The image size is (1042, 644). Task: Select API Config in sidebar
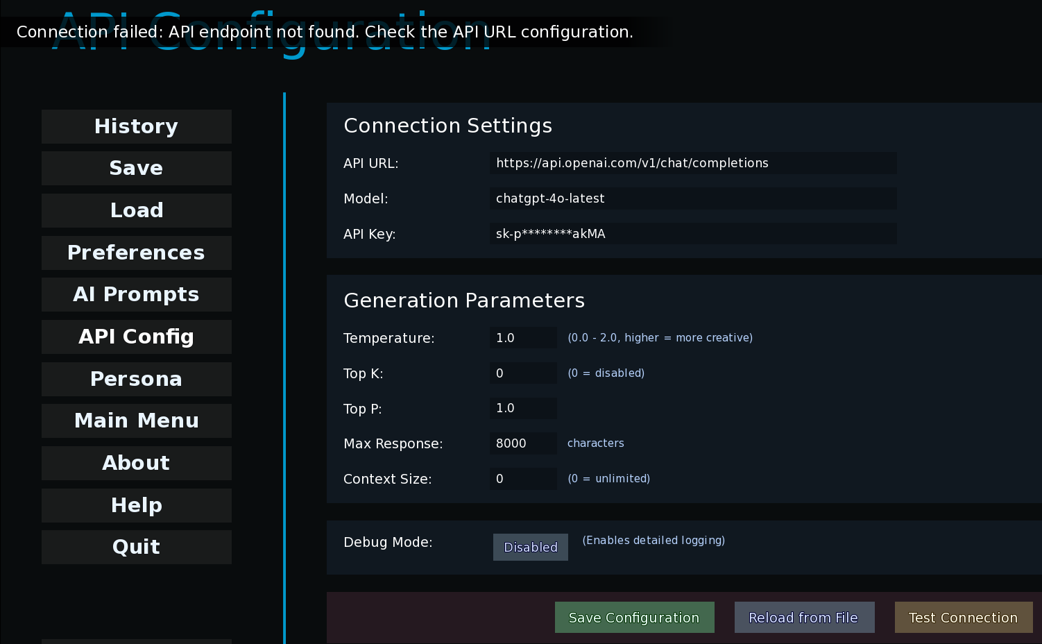(x=136, y=337)
